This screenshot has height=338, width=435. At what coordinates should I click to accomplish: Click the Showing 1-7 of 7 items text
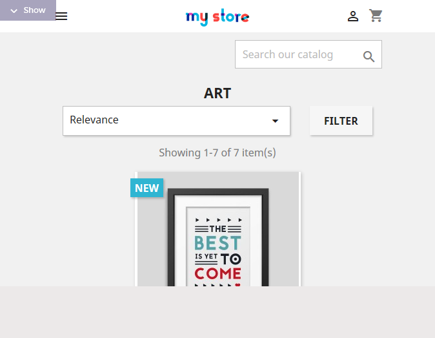(x=217, y=153)
